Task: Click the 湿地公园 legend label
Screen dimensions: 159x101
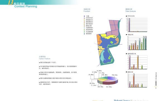Action: [89, 26]
